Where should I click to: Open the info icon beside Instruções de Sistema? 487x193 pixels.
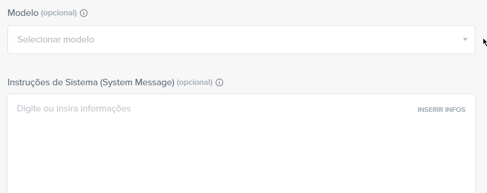(x=219, y=83)
